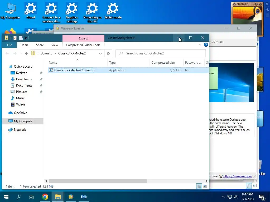Open Downloads in the navigation pane
270x202 pixels.
coord(24,79)
